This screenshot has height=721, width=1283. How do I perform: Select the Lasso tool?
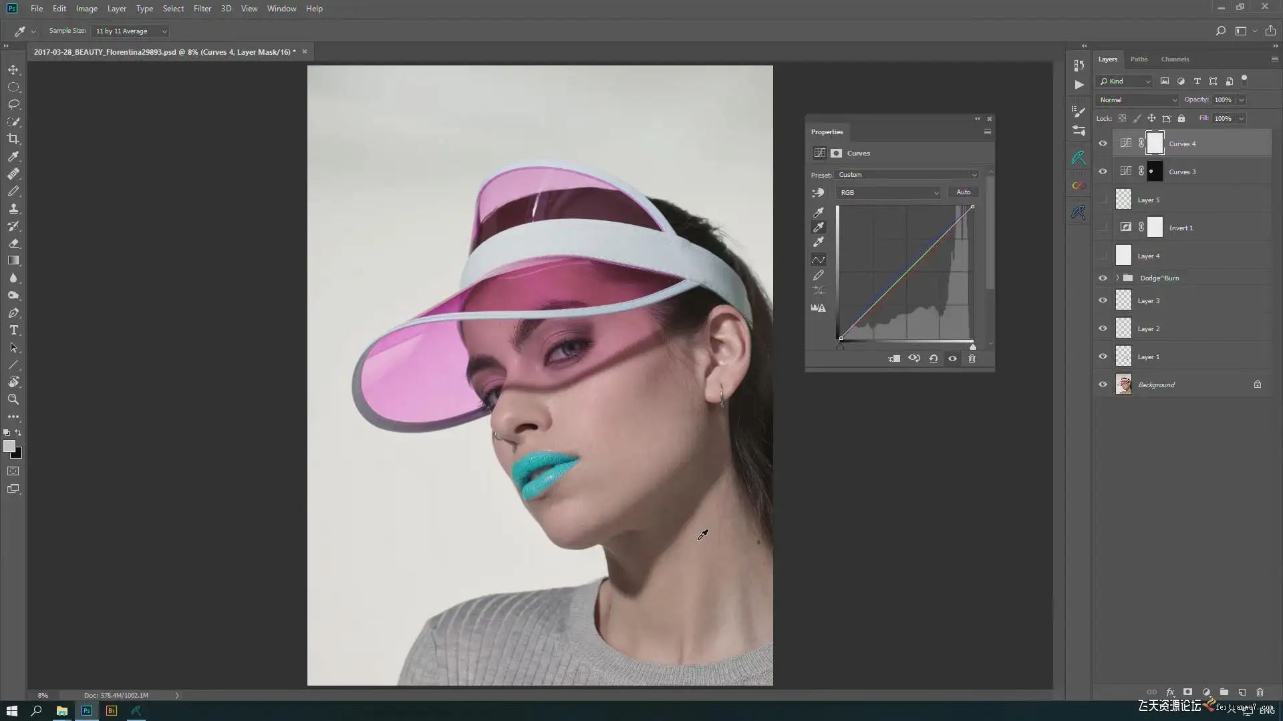point(13,104)
